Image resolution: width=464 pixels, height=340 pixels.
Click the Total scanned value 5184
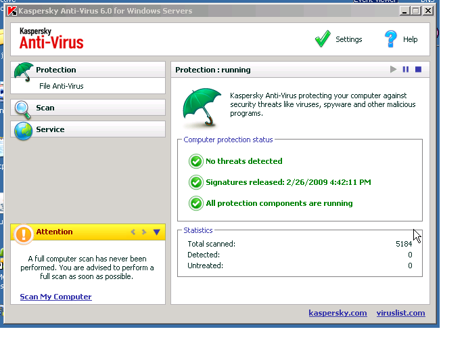coord(404,244)
